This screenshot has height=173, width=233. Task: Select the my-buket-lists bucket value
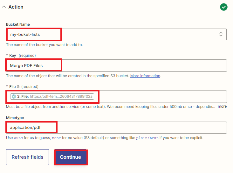point(25,34)
